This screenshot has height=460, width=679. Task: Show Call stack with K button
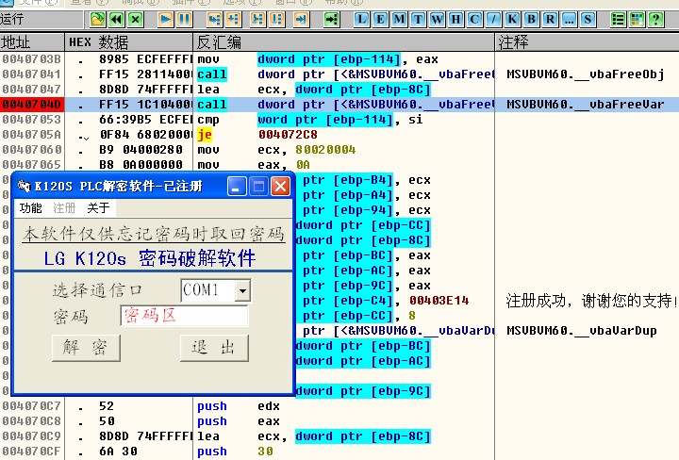(x=512, y=20)
